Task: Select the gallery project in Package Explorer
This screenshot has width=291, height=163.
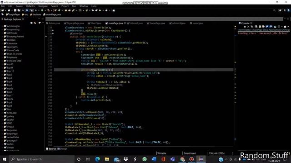Action: 9,116
